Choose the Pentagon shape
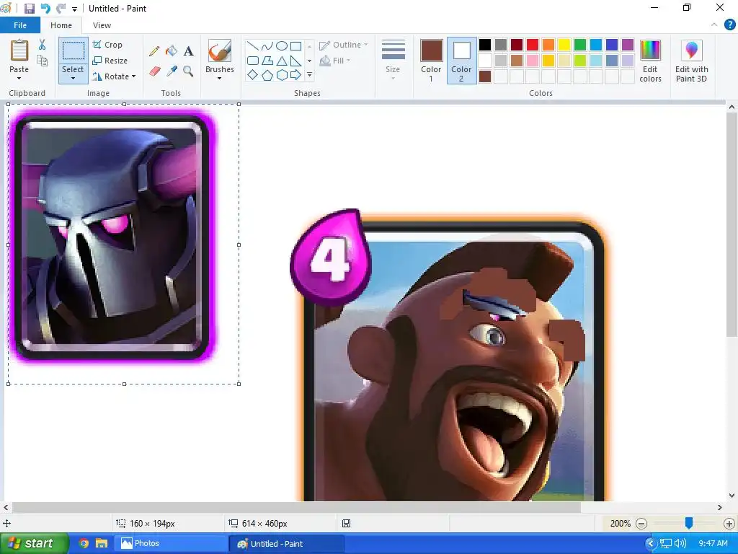738x554 pixels. point(267,75)
